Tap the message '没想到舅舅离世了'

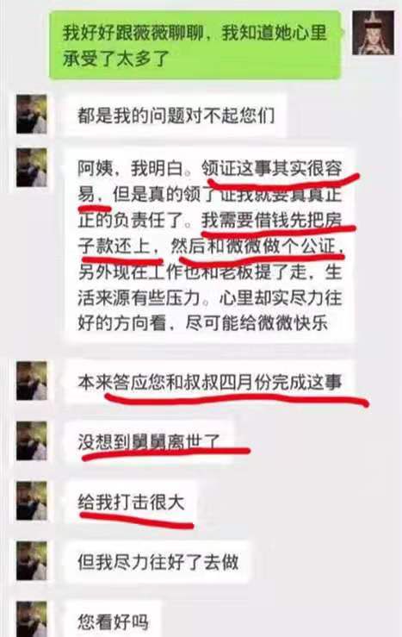point(149,442)
